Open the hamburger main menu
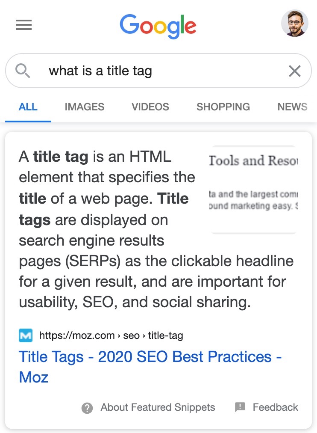 pyautogui.click(x=24, y=25)
